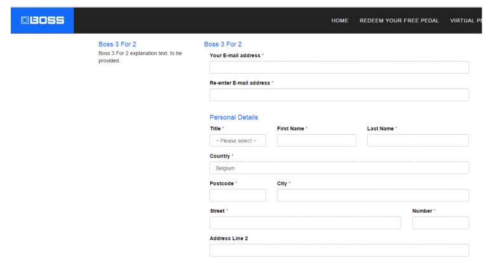Open the Country selector showing Belgium
489x263 pixels.
[339, 168]
